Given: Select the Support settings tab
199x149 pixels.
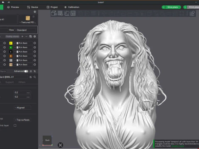Looking at the screenshot, I should (10, 82).
